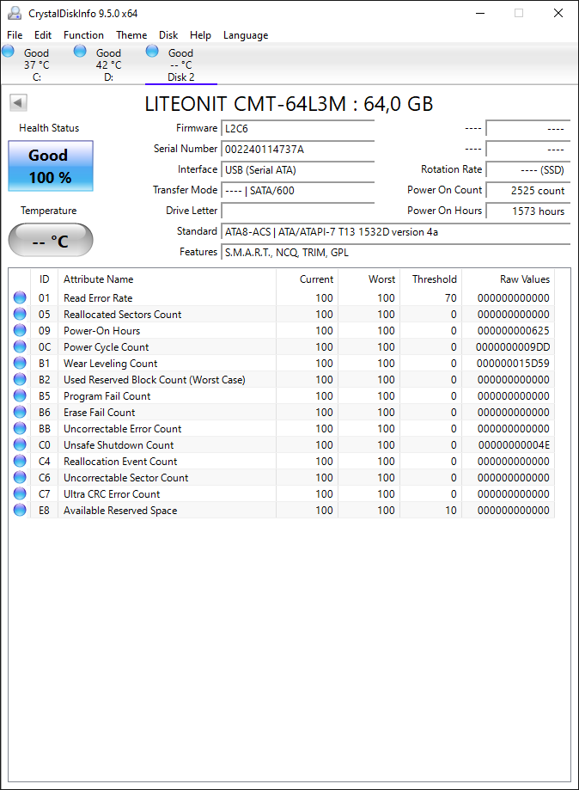
Task: Click status orb of Available Reserved Space row
Action: [x=20, y=510]
